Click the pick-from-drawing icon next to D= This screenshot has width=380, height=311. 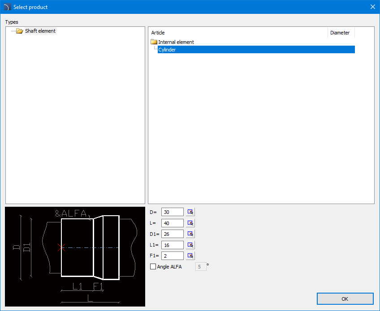(190, 212)
